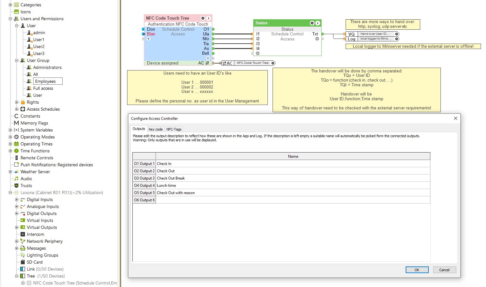Click the SD Card icon in the tree

tap(22, 262)
